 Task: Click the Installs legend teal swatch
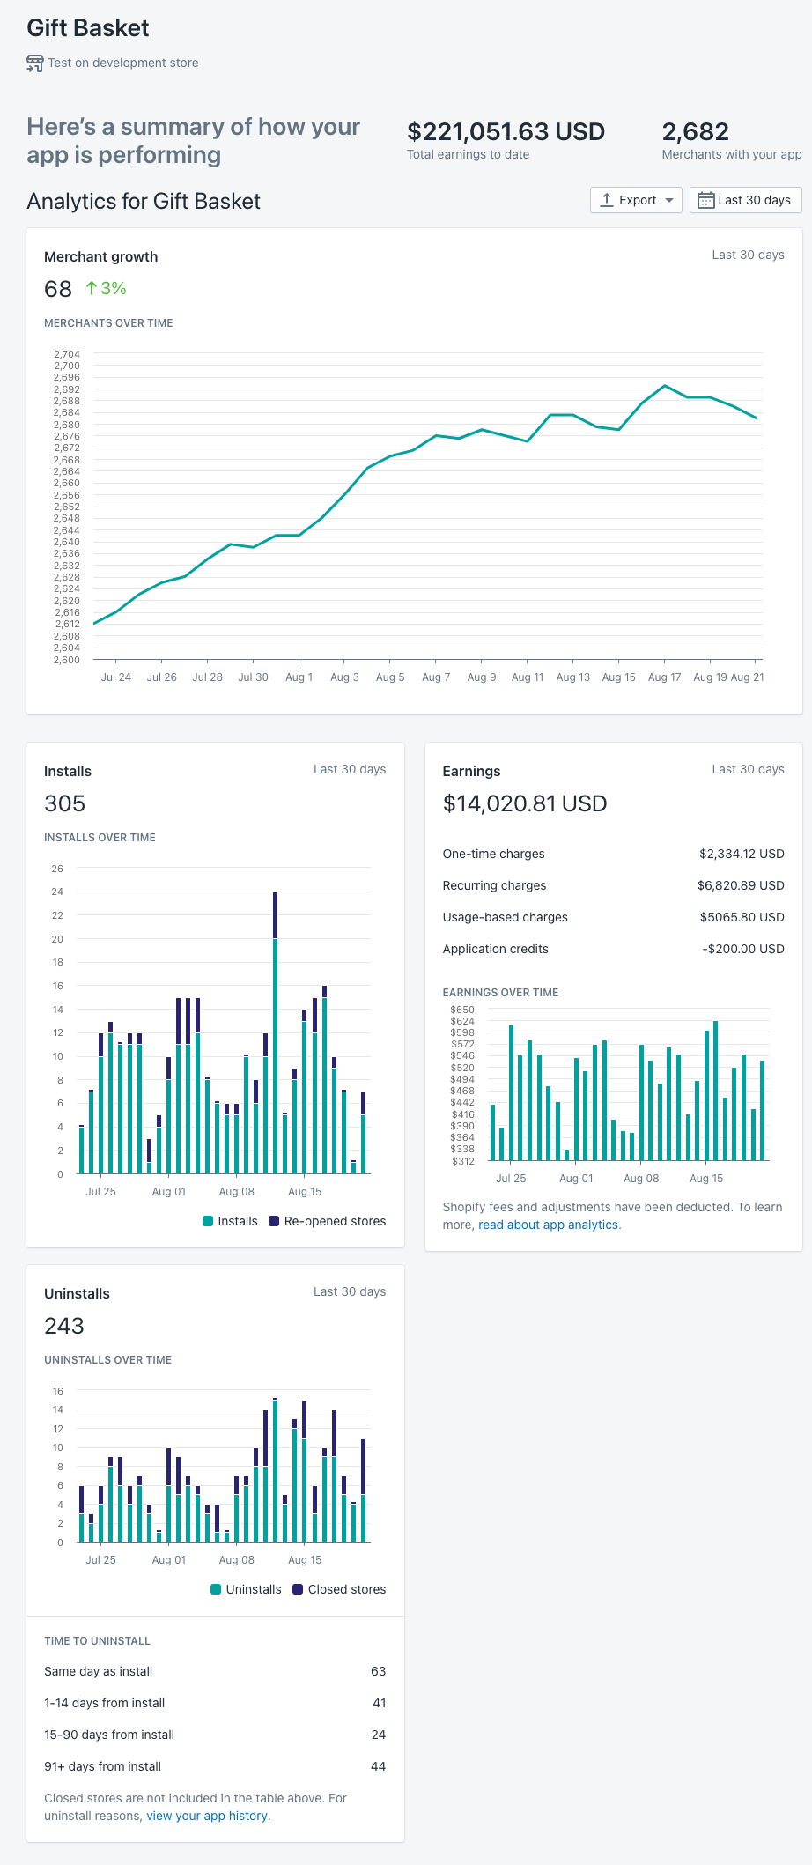208,1221
